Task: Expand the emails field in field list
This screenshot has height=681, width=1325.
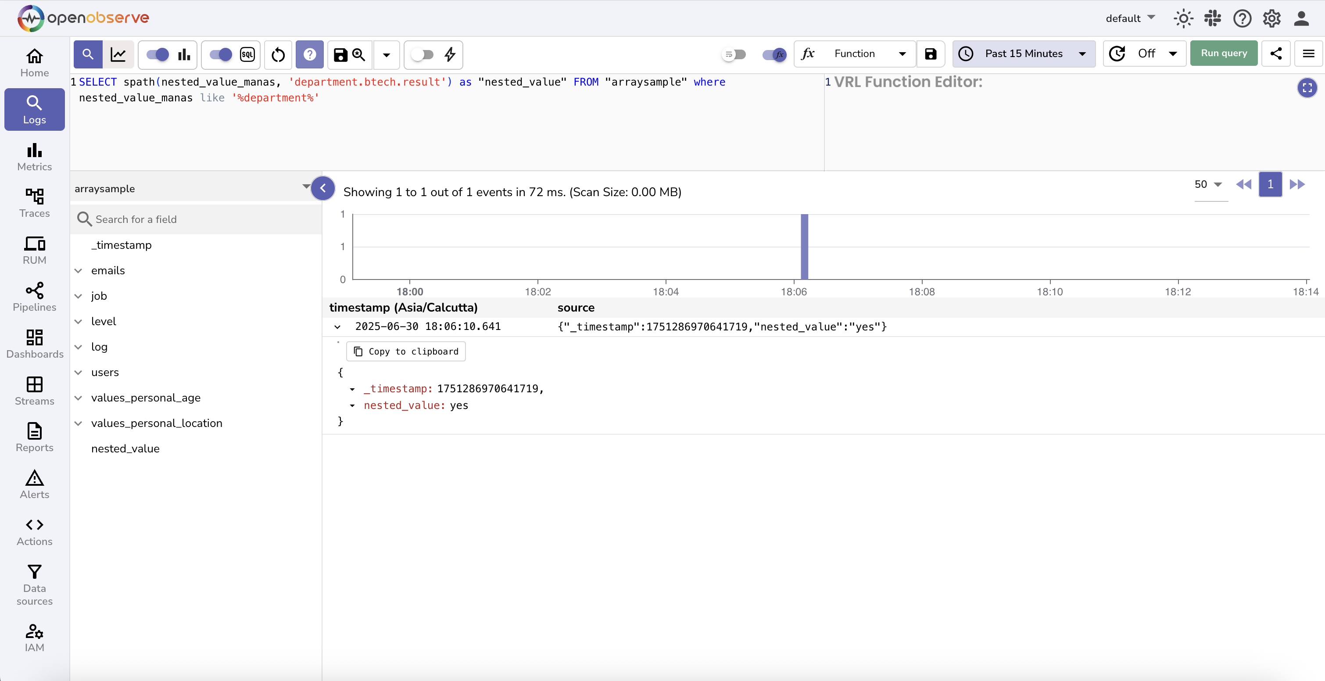Action: point(78,271)
